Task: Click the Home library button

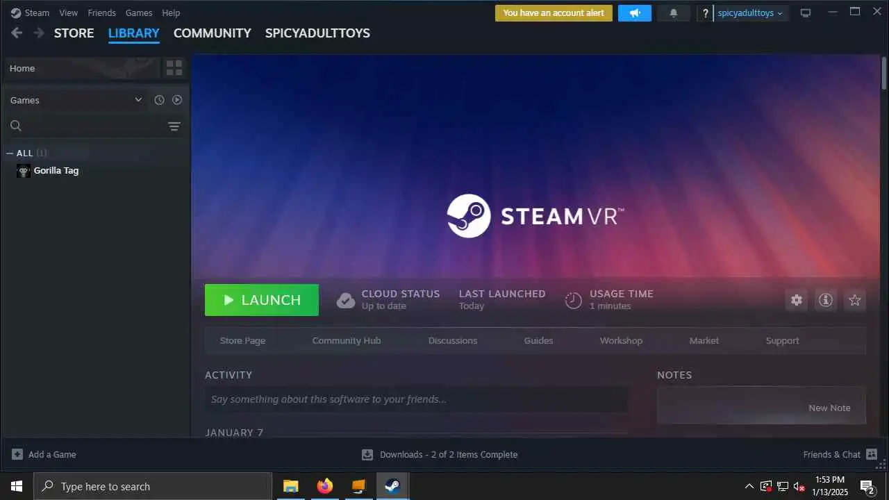Action: pyautogui.click(x=82, y=68)
